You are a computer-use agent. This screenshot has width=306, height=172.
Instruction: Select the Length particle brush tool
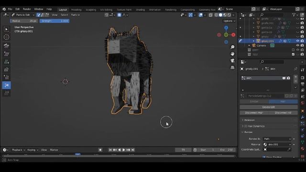pos(6,70)
